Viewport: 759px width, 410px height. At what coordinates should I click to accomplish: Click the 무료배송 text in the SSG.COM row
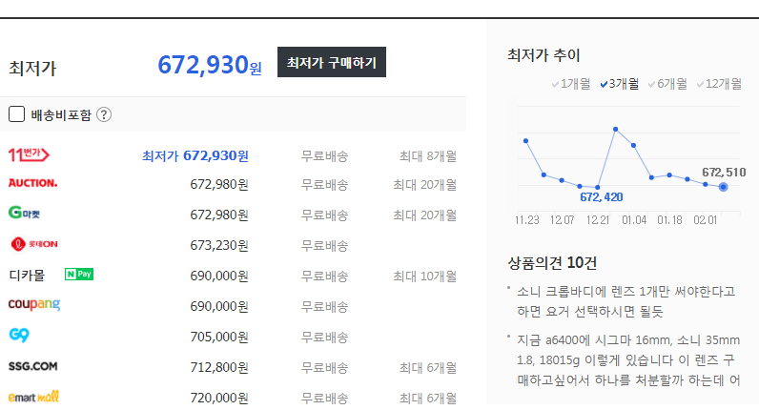[x=324, y=368]
